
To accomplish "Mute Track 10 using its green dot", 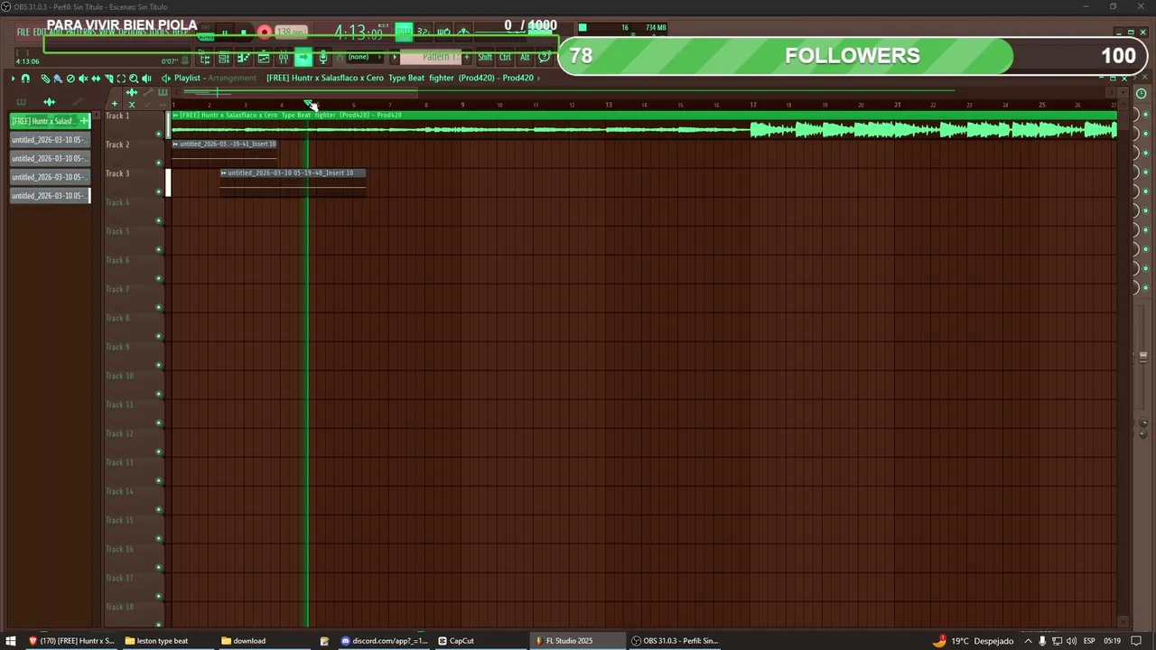I will [x=159, y=395].
